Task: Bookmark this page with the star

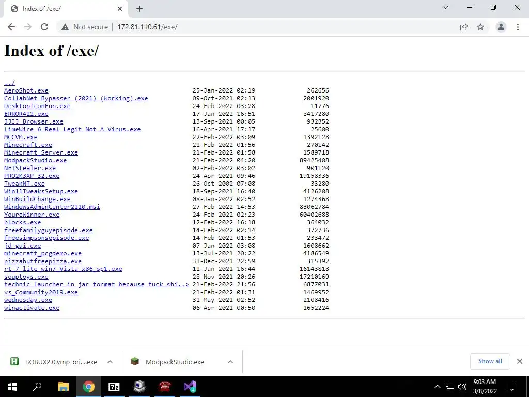Action: point(480,27)
